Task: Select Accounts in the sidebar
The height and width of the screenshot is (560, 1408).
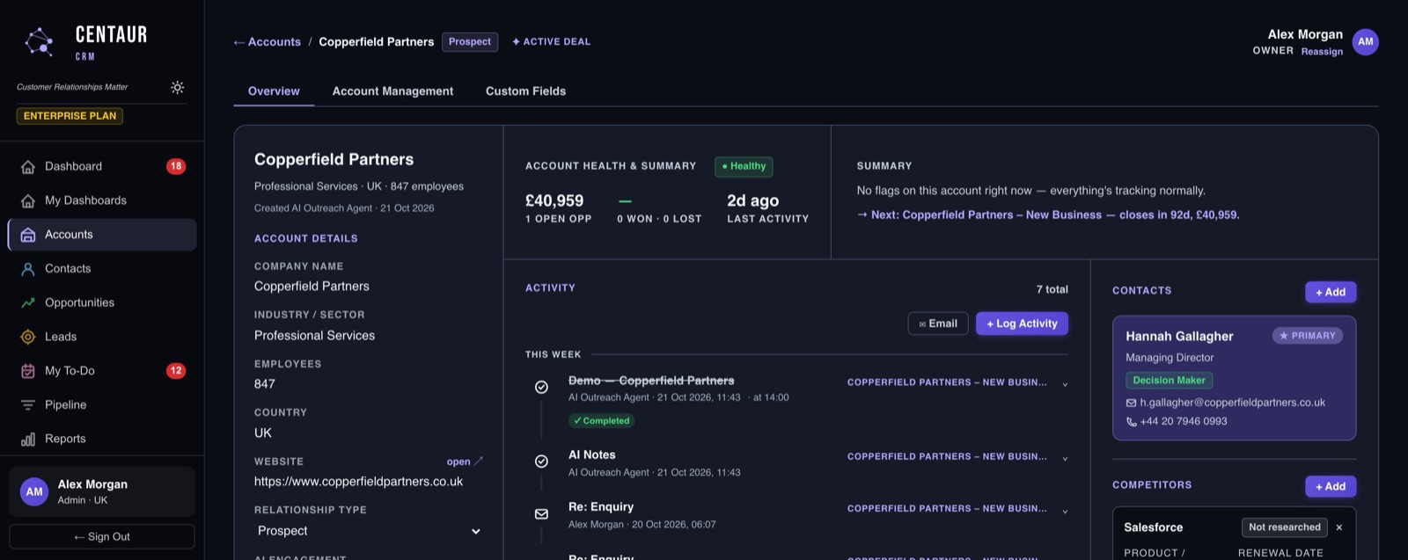Action: click(102, 235)
